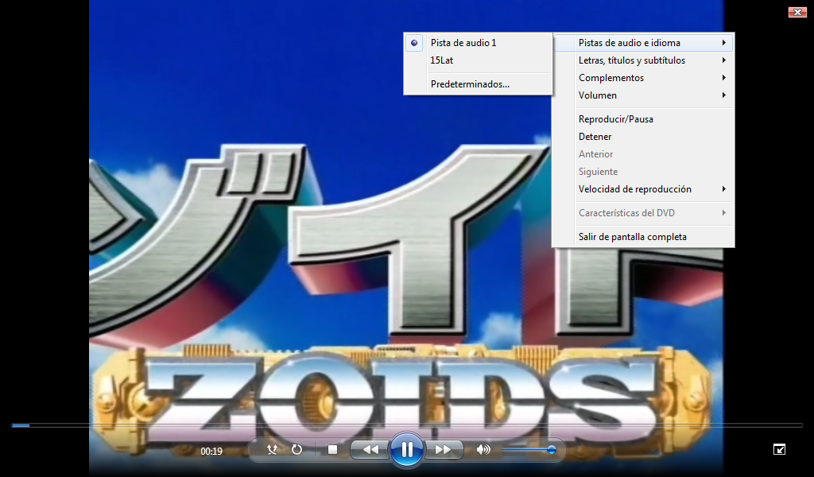Expand arrow beside Complementos
The height and width of the screenshot is (477, 814).
click(723, 78)
